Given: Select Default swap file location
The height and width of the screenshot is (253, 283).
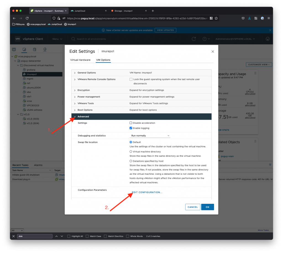Looking at the screenshot, I should tap(131, 142).
